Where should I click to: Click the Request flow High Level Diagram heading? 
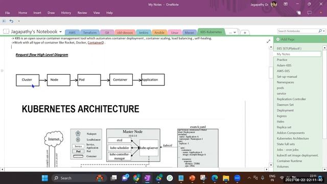pyautogui.click(x=42, y=55)
